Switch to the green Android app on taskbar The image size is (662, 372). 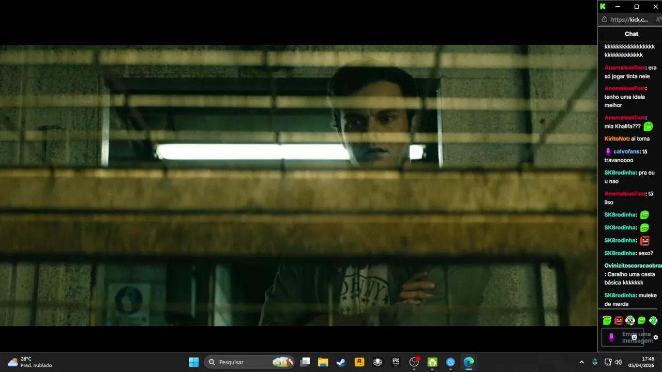[432, 362]
